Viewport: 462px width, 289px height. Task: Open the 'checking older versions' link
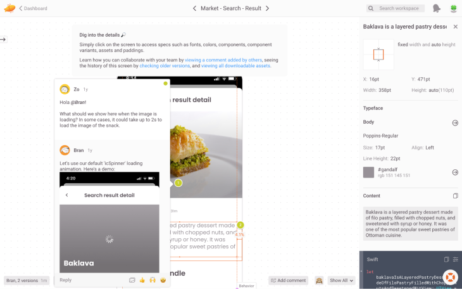click(x=165, y=66)
